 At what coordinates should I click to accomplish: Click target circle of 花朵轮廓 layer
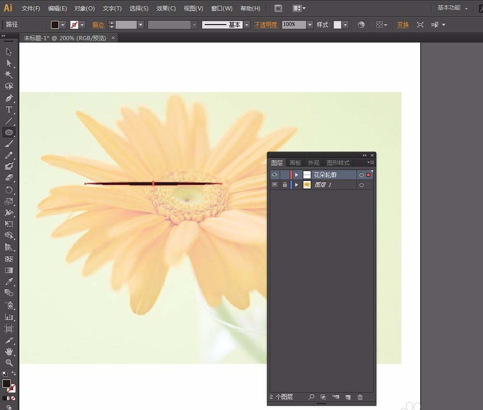(361, 175)
